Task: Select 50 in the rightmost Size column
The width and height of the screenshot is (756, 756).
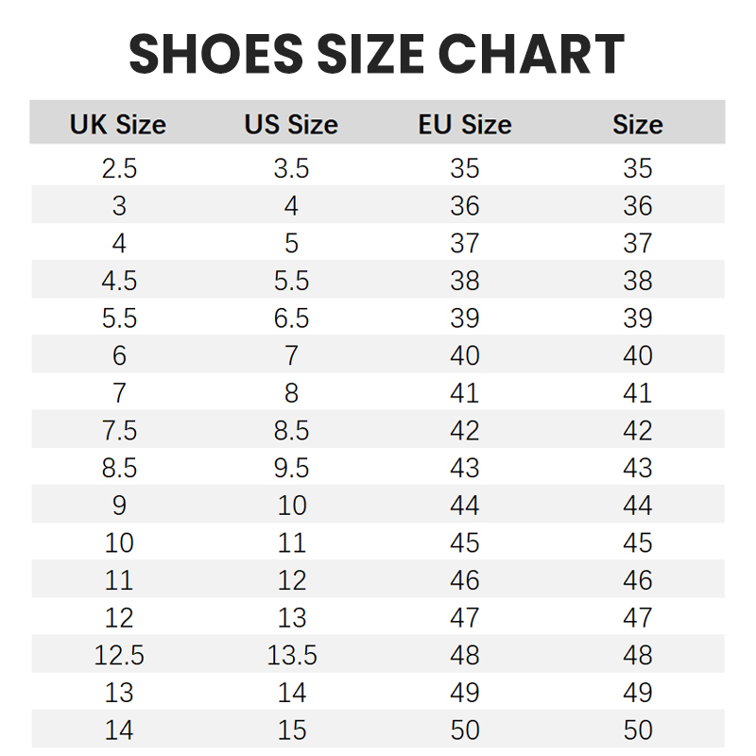Action: (638, 730)
